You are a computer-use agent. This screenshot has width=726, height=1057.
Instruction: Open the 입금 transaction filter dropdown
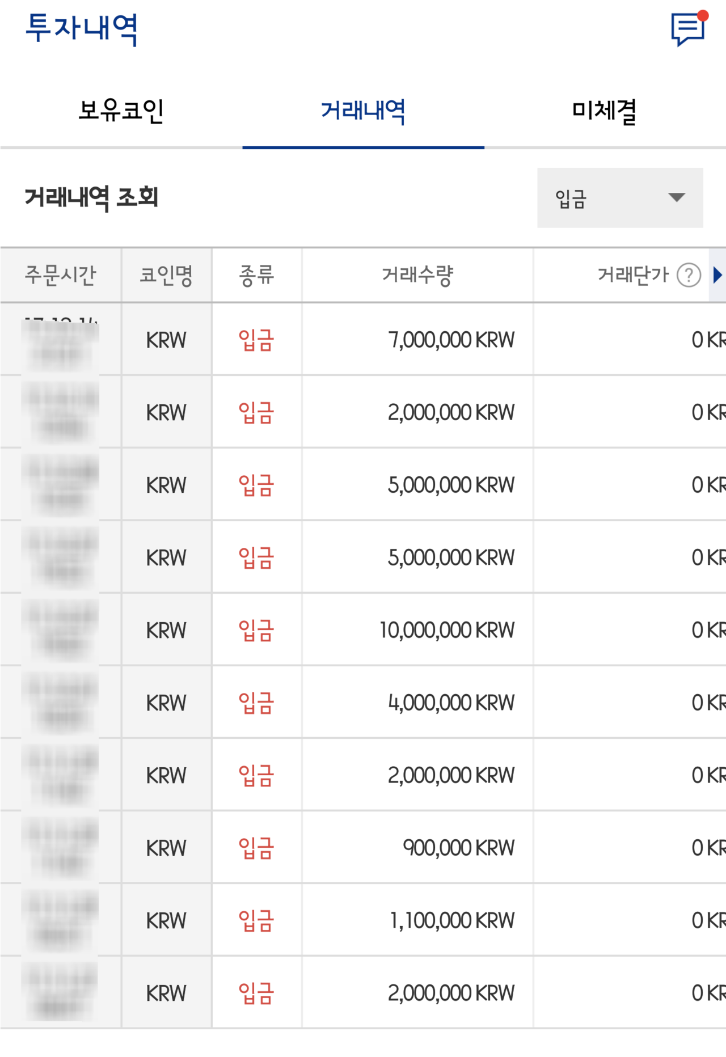[619, 198]
